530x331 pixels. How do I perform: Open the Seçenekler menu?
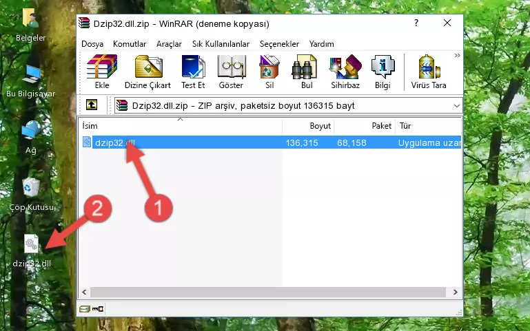(x=279, y=44)
